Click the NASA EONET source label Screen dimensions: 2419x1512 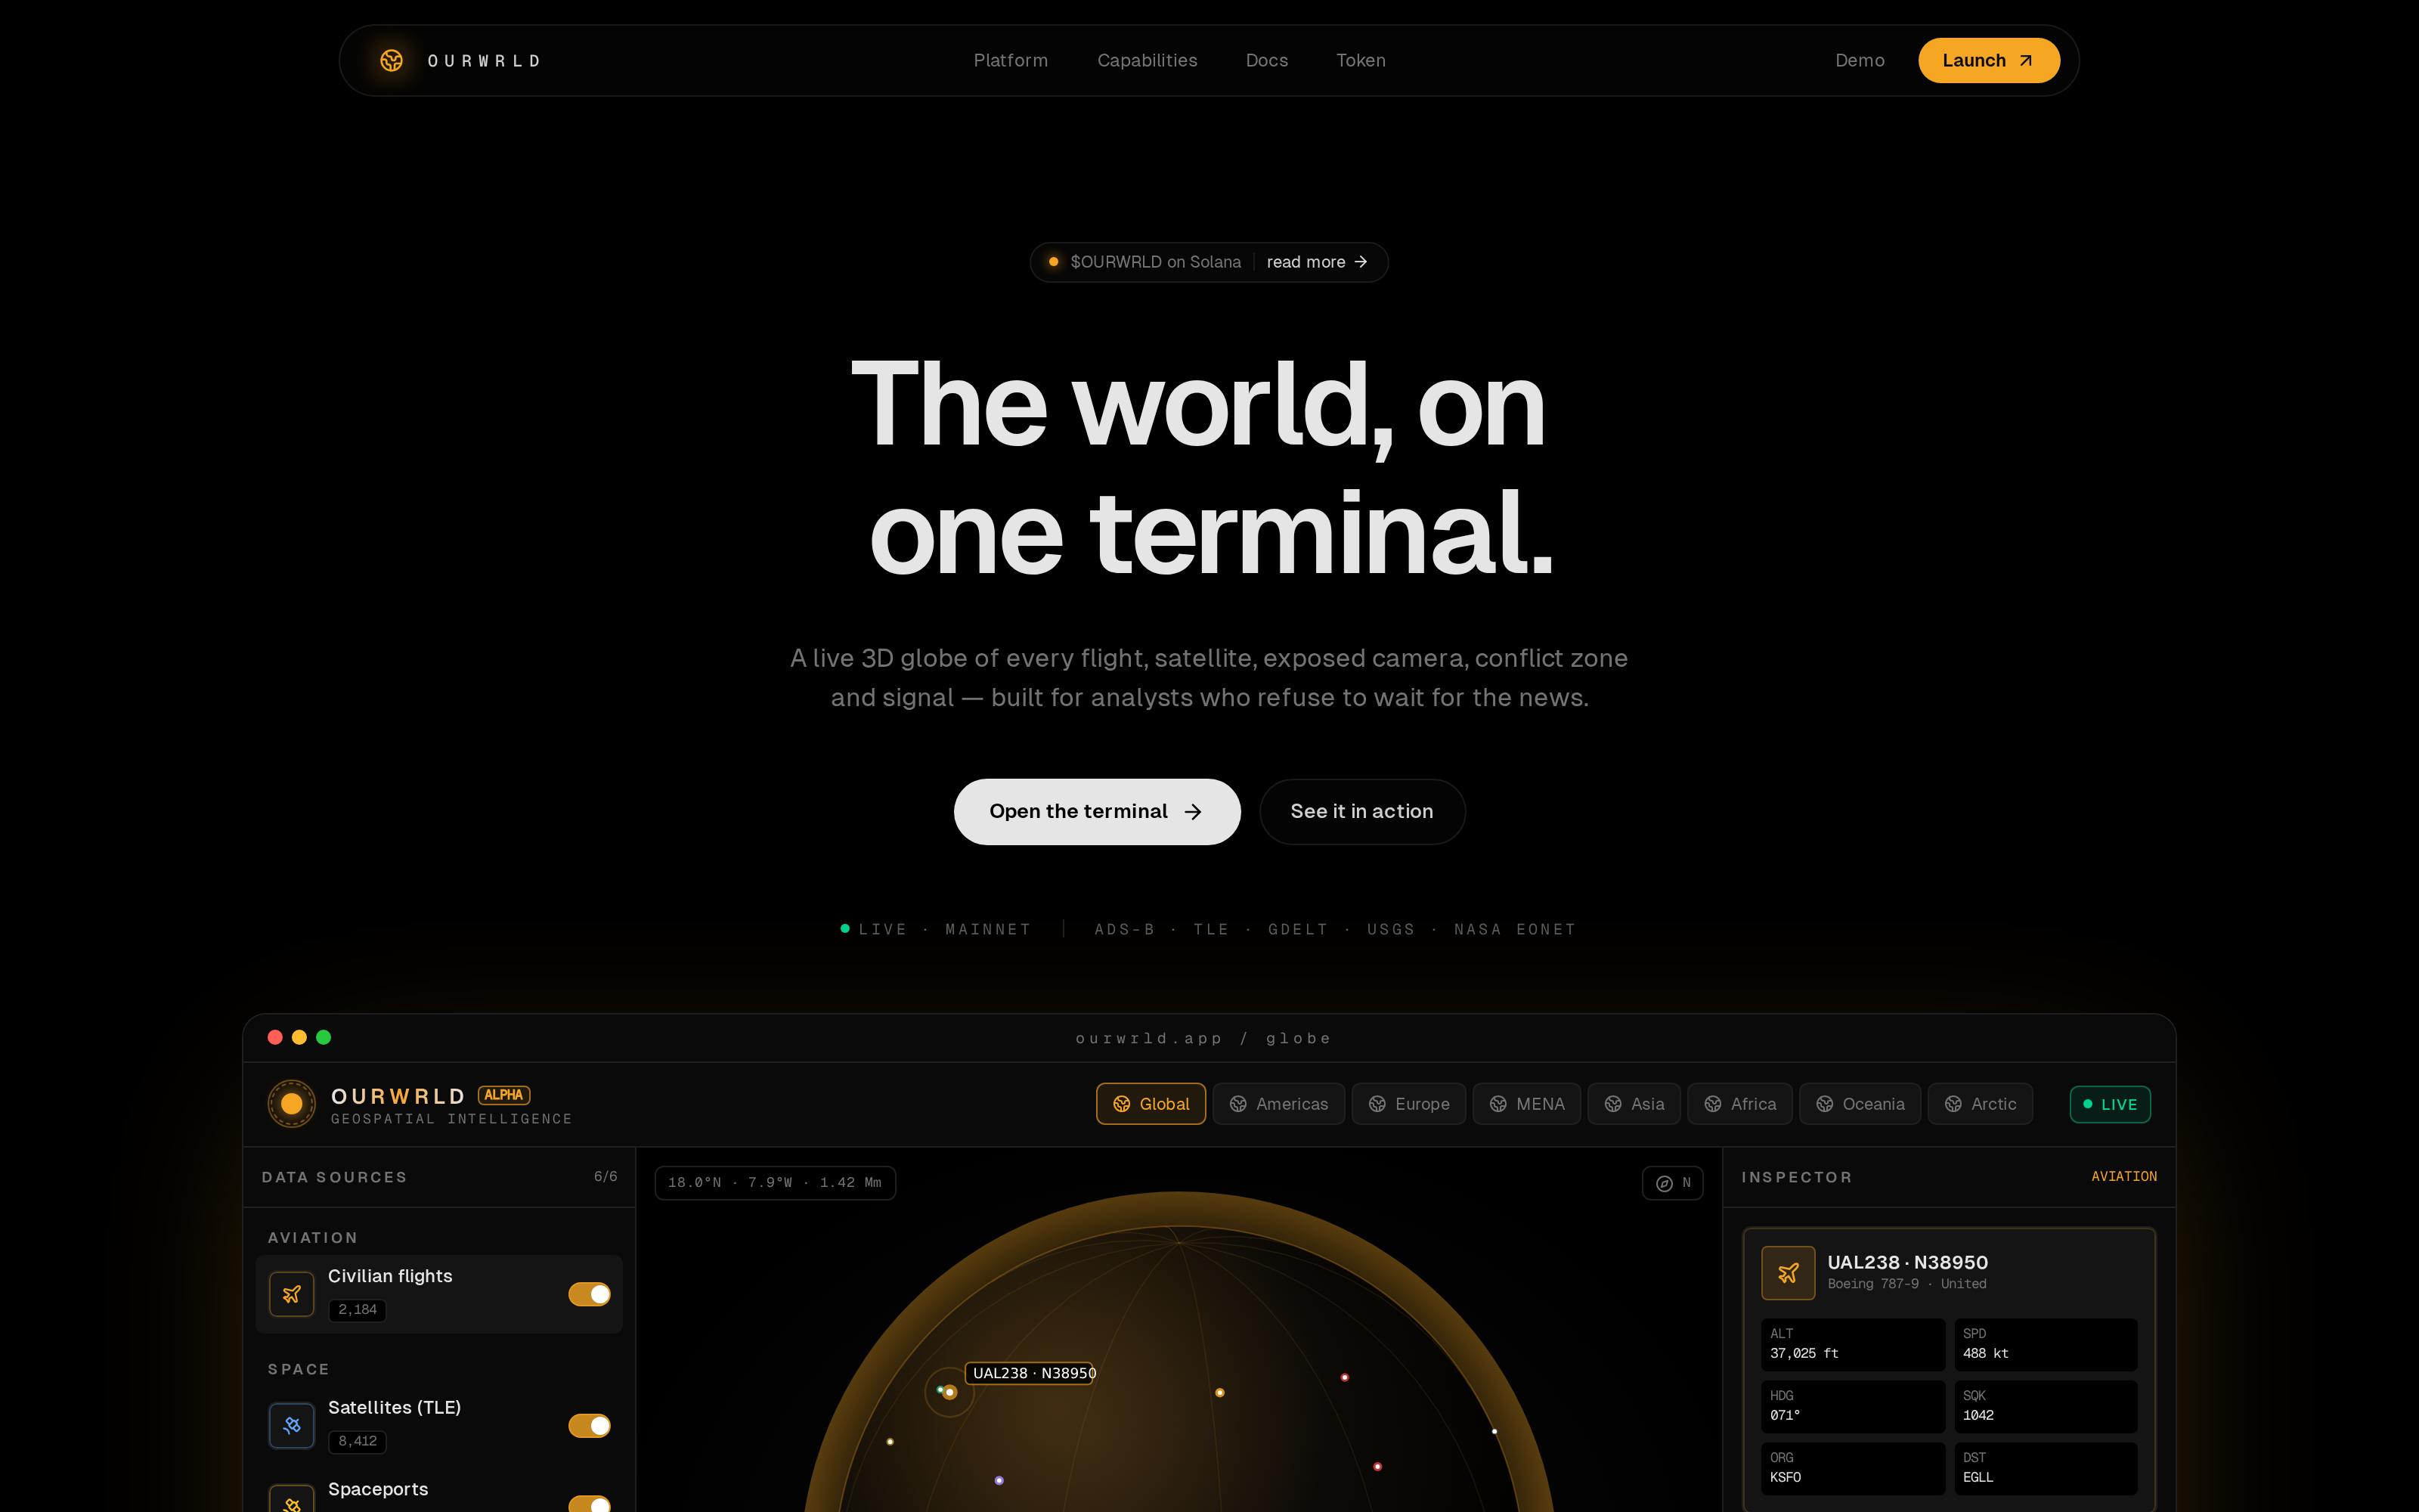point(1514,929)
